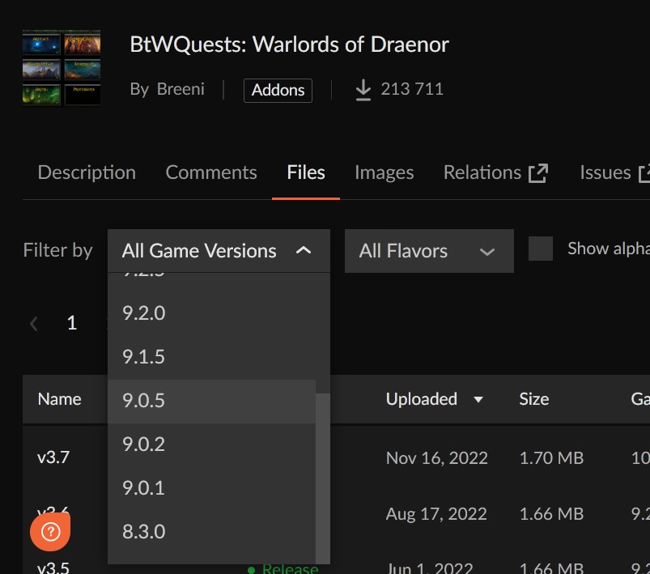This screenshot has width=650, height=574.
Task: Open the v3.5 file entry
Action: coord(53,568)
